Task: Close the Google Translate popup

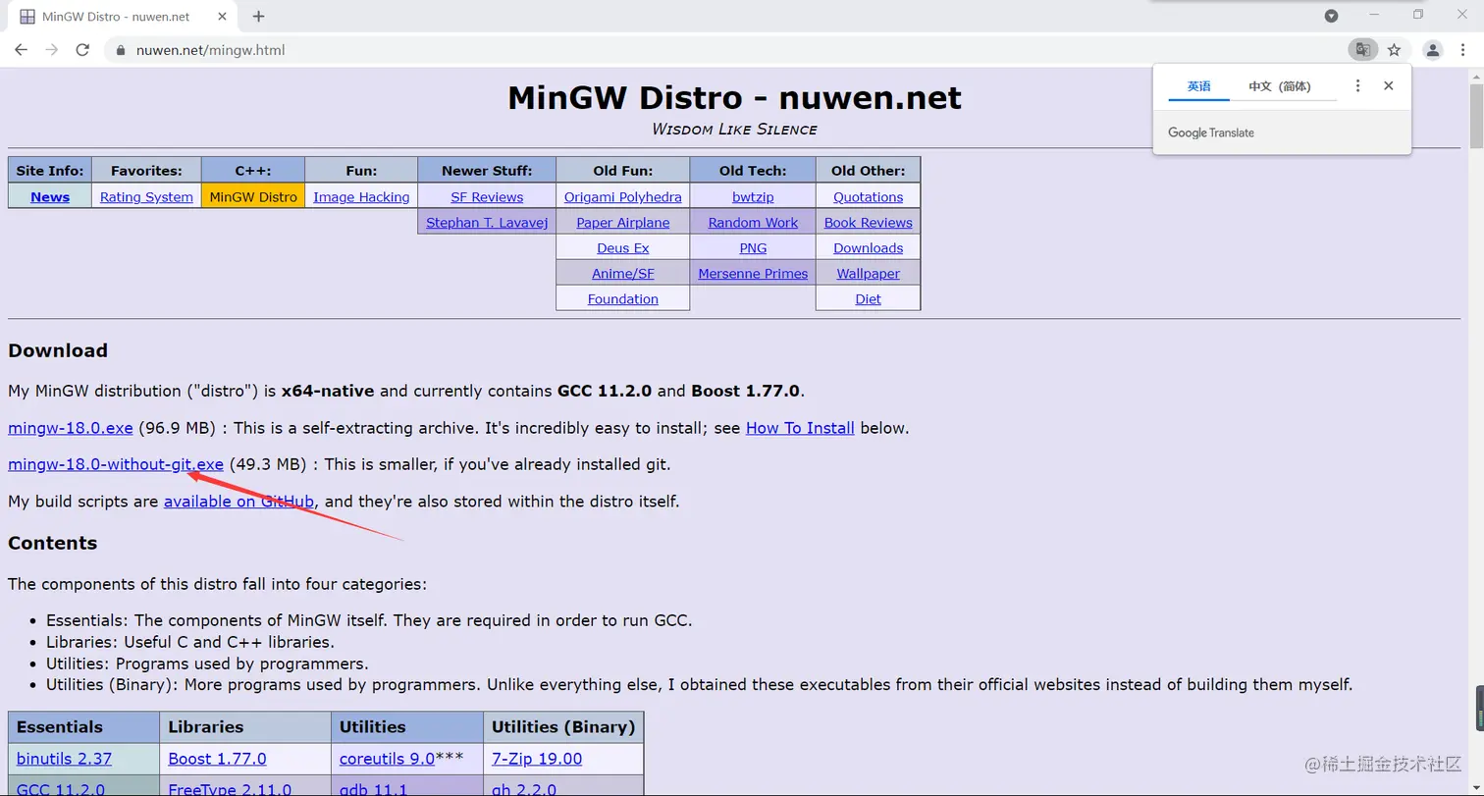Action: coord(1388,86)
